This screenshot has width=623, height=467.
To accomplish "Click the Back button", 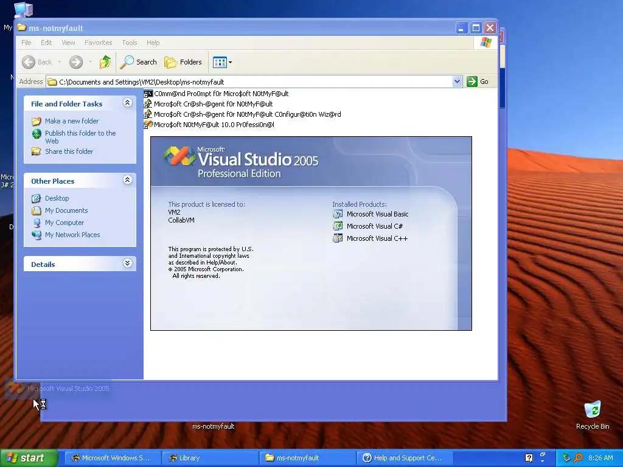I will (37, 62).
